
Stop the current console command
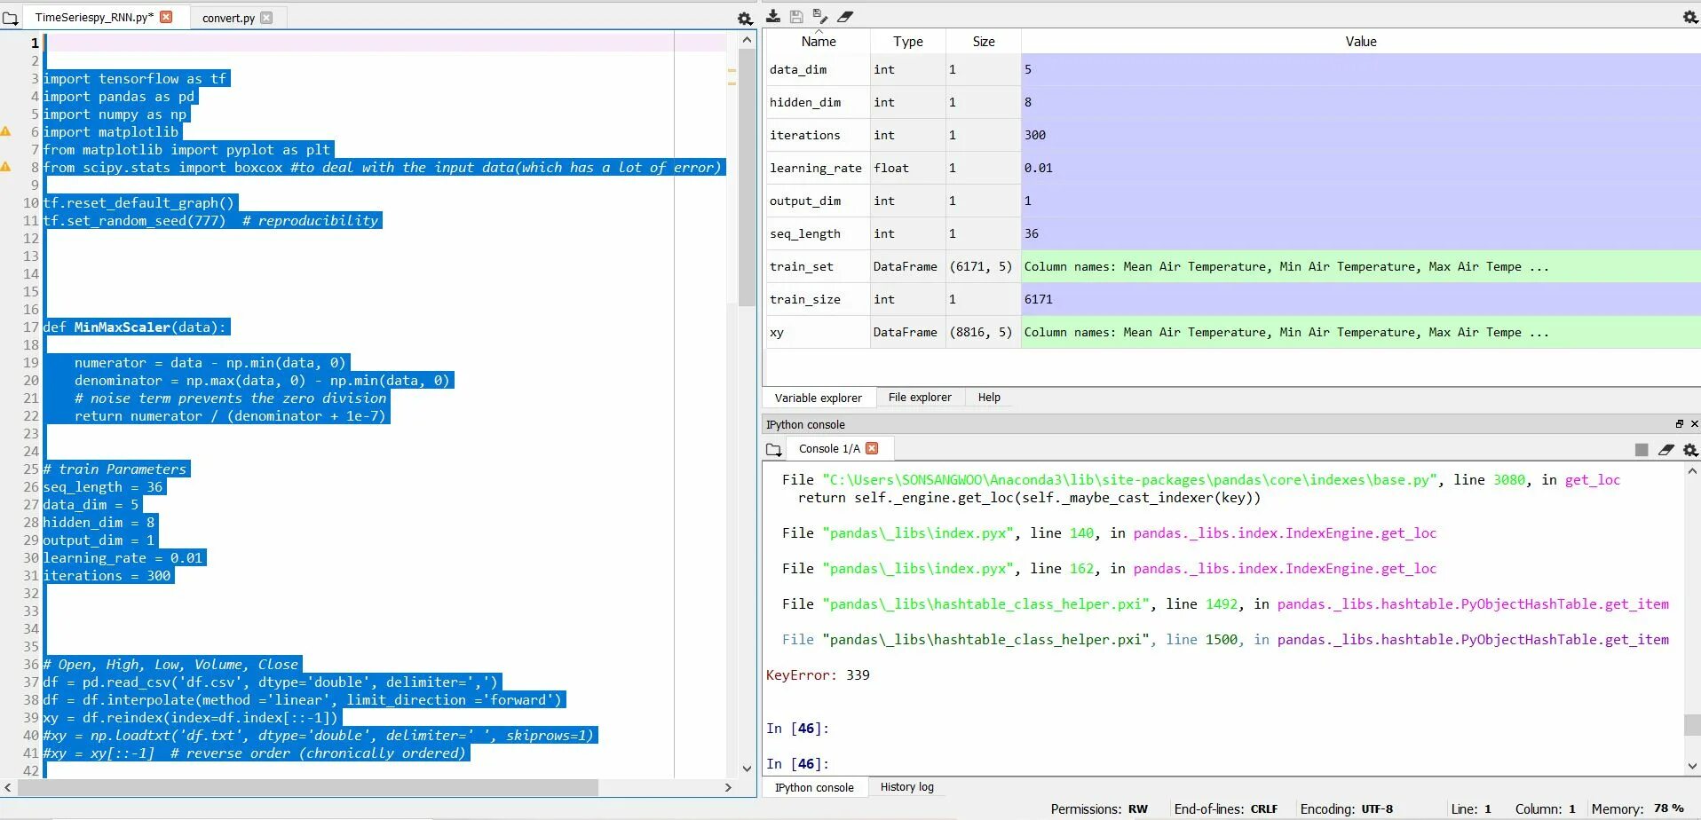click(1642, 450)
